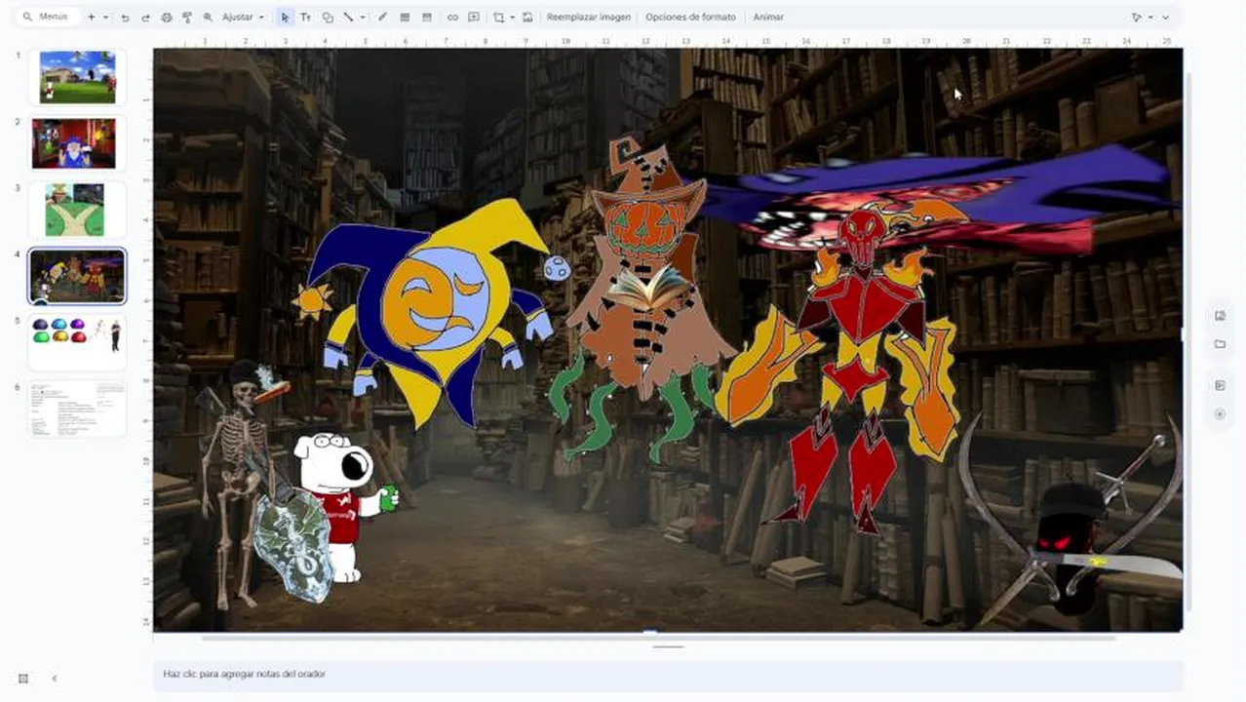
Task: Select the text box tool
Action: [305, 17]
